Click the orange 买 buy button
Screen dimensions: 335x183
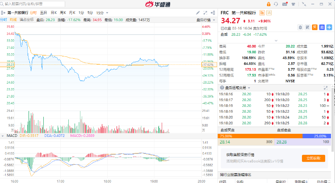pyautogui.click(x=314, y=27)
